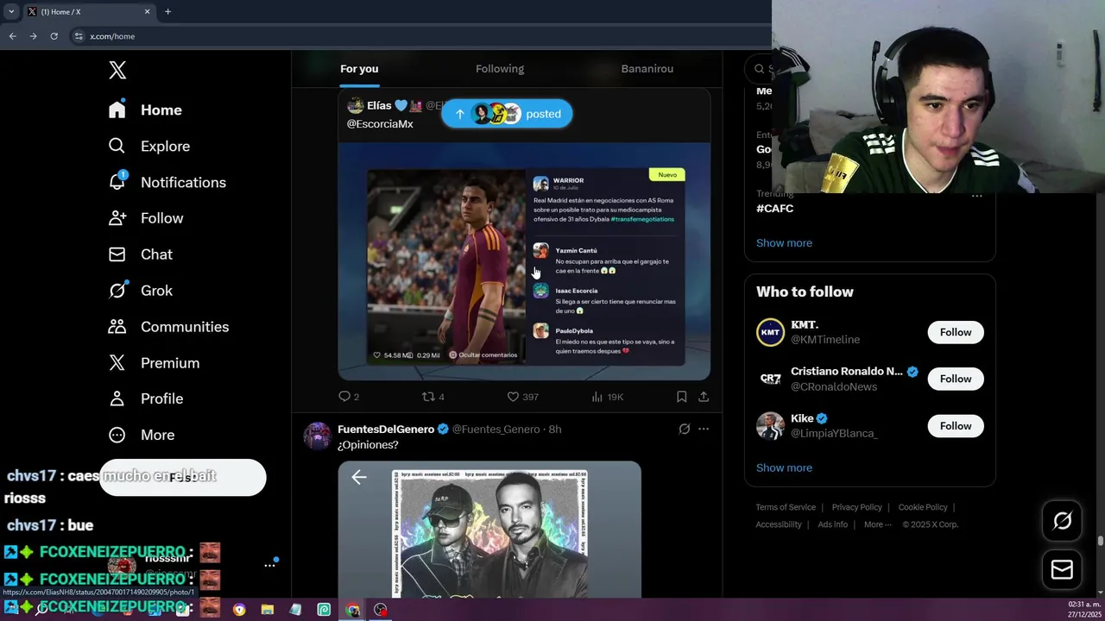This screenshot has height=621, width=1105.
Task: Open the FuentesDelGenero profile name
Action: click(x=387, y=429)
